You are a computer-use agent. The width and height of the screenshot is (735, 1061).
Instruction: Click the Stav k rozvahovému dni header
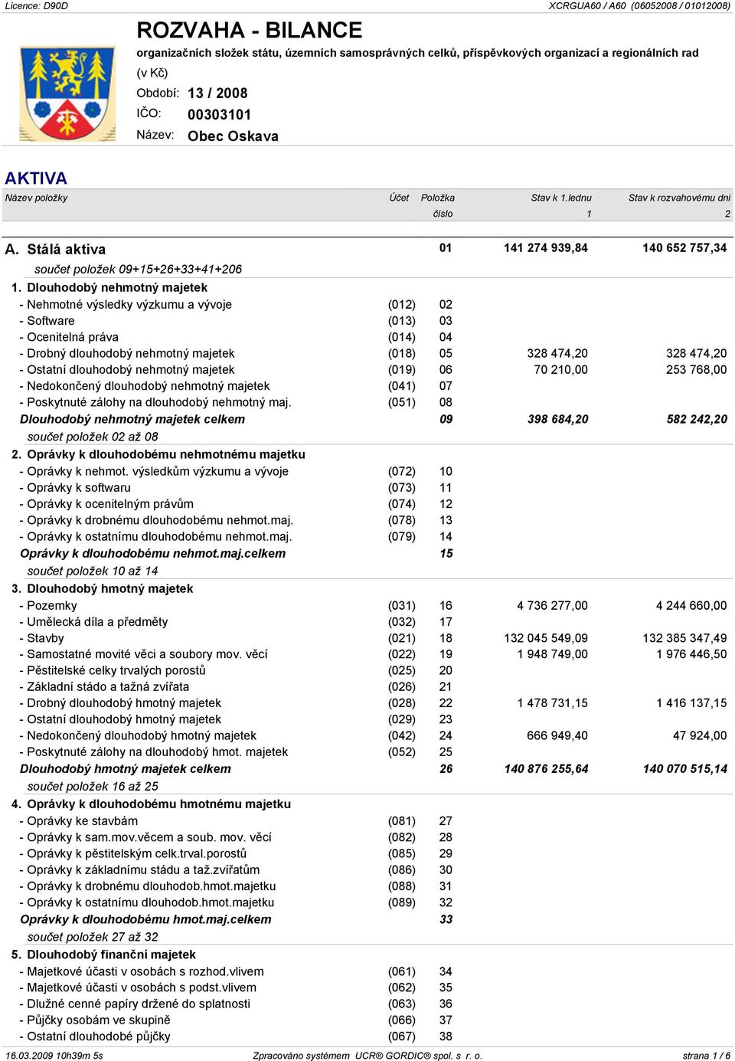pyautogui.click(x=679, y=198)
